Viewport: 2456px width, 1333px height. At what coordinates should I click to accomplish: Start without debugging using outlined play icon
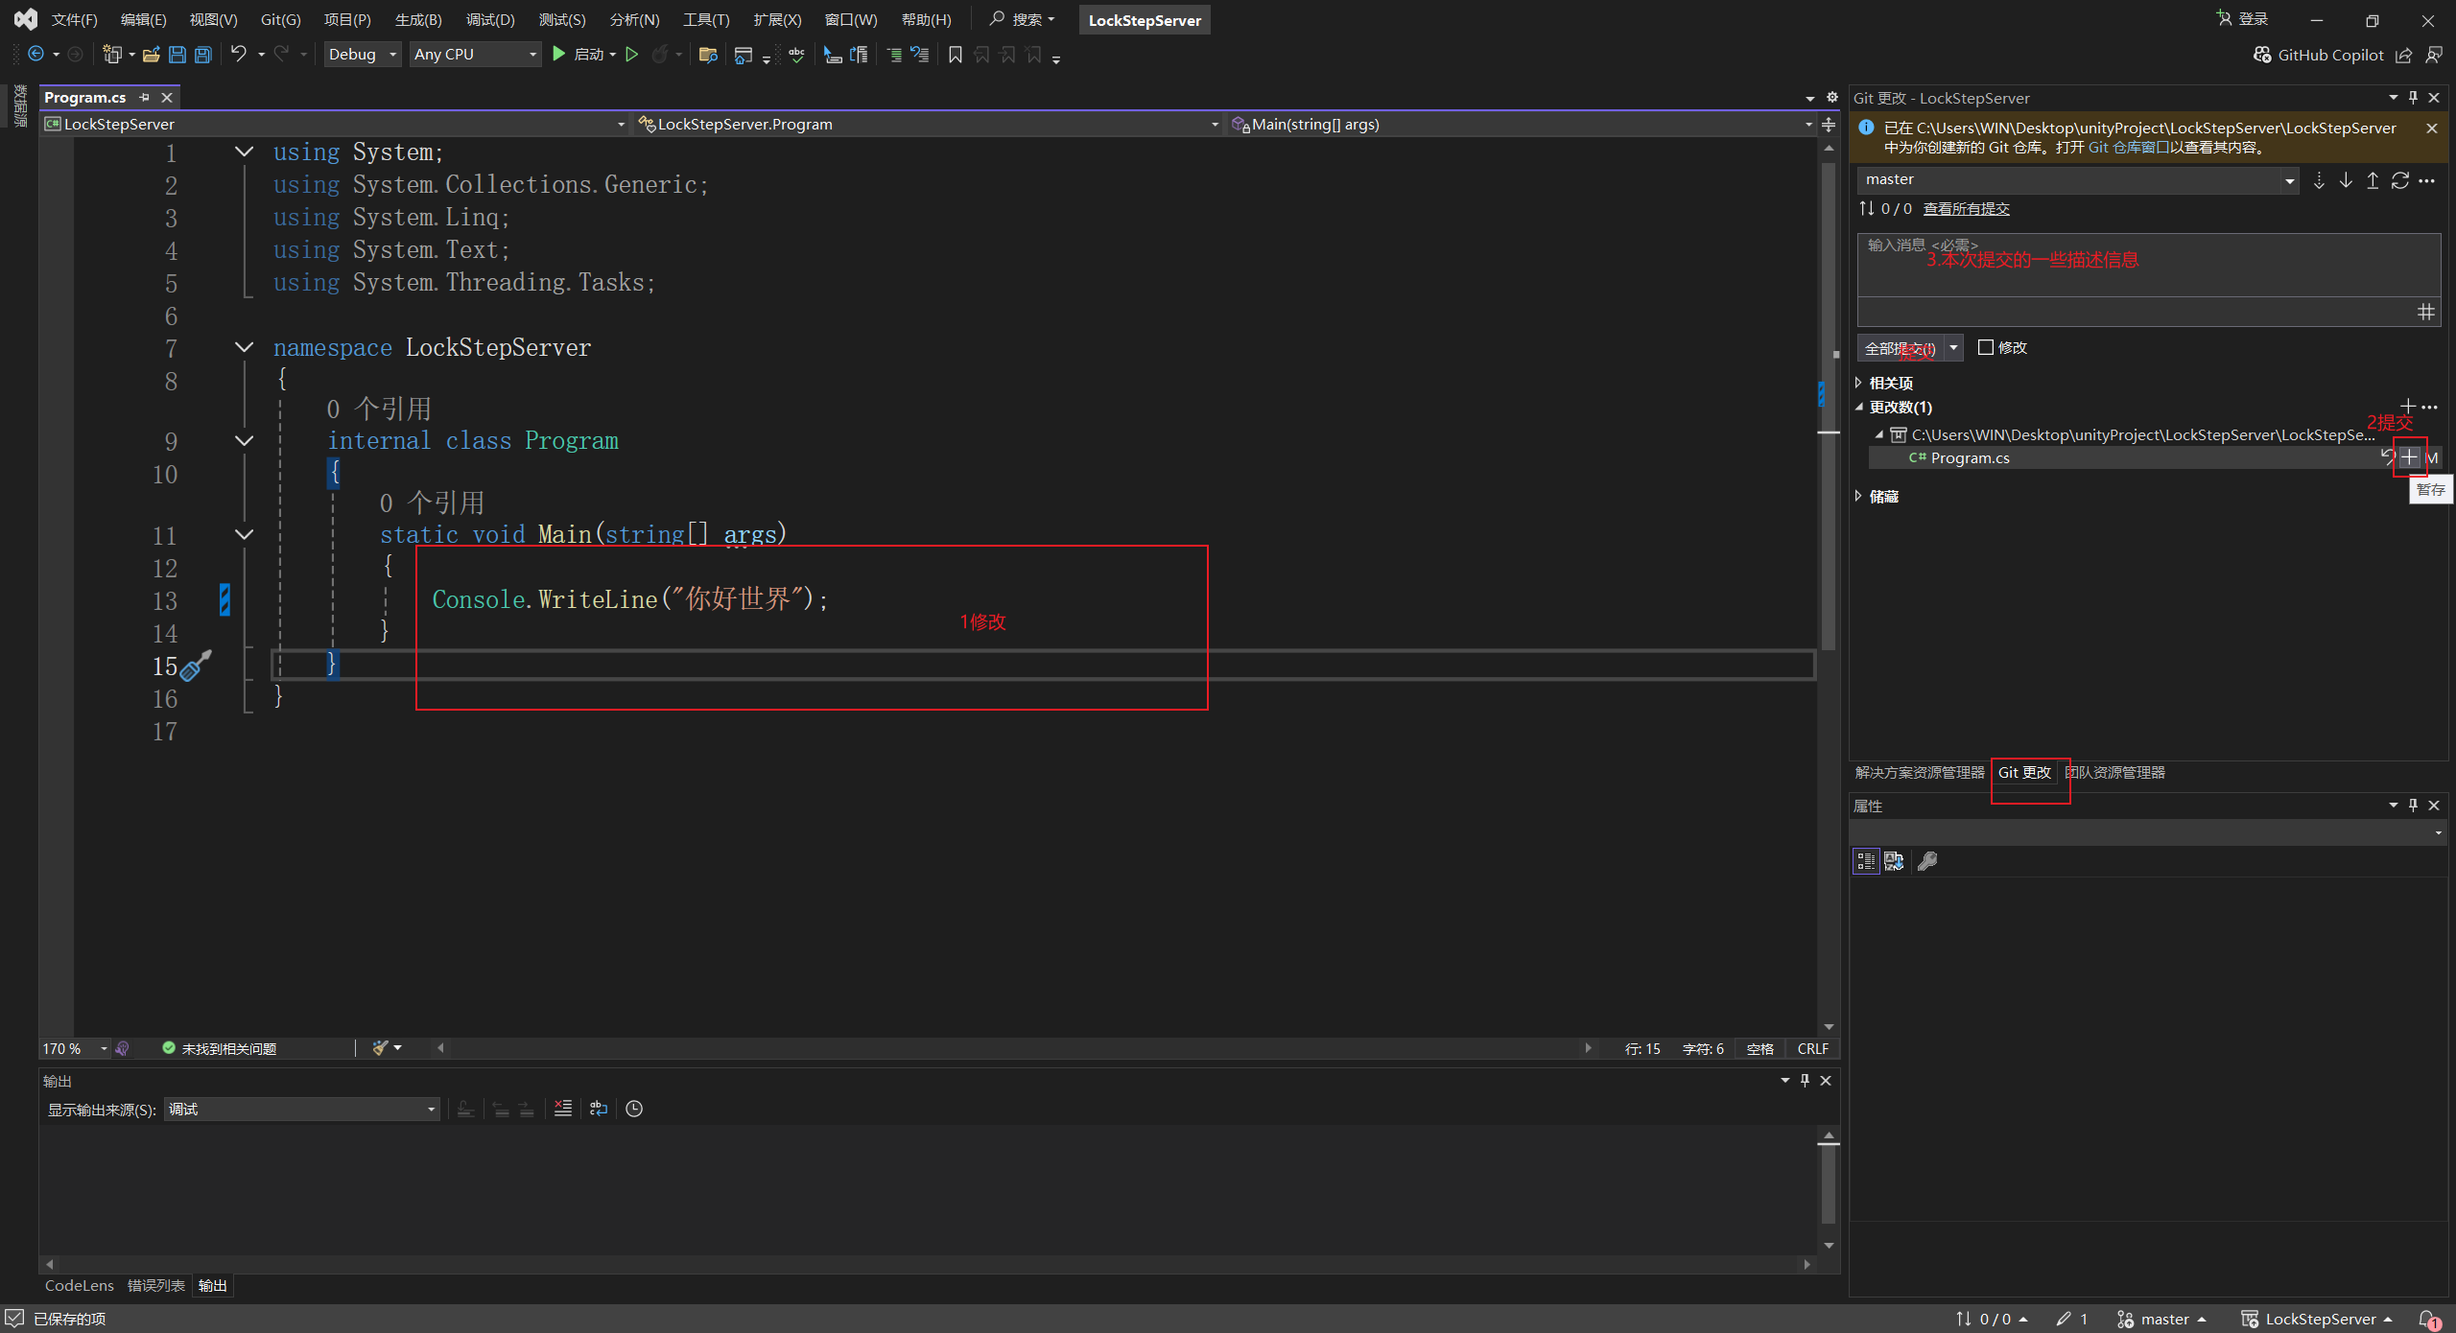pos(631,55)
